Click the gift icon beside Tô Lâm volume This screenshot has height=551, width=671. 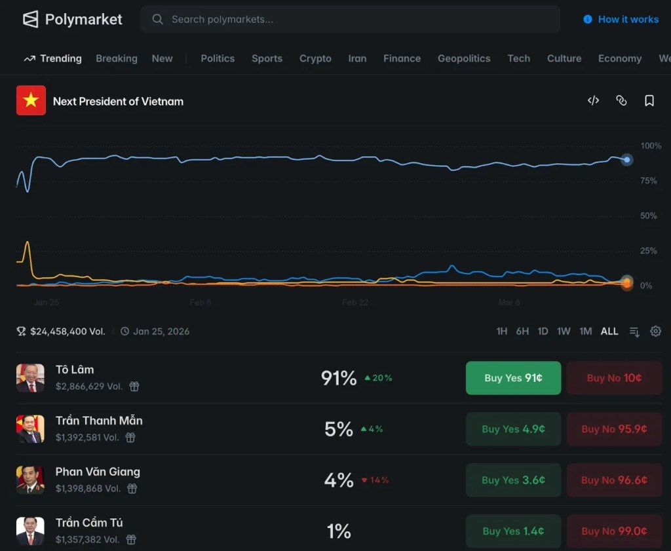(134, 387)
